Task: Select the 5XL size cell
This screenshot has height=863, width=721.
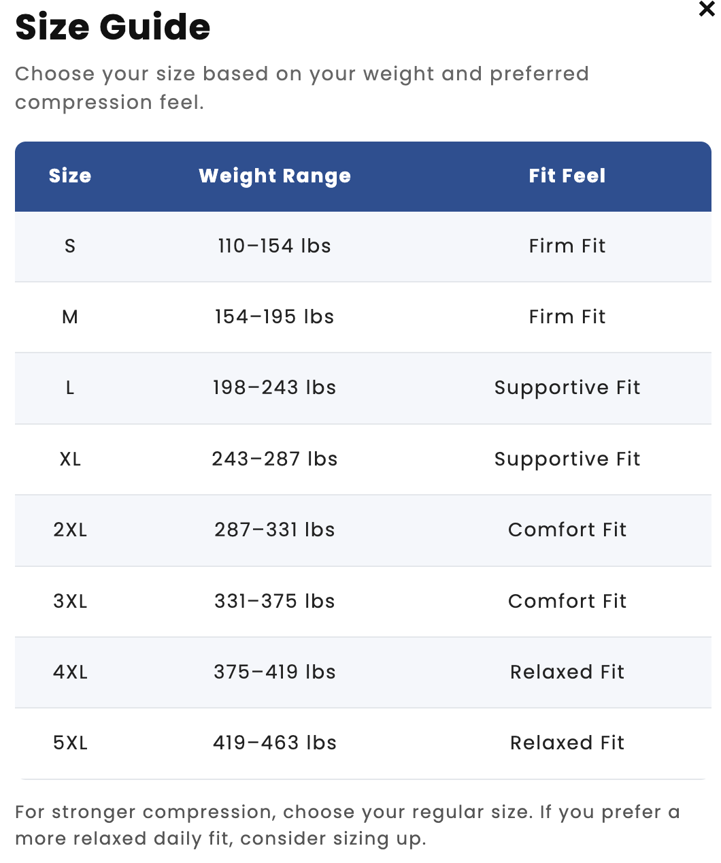Action: coord(70,743)
